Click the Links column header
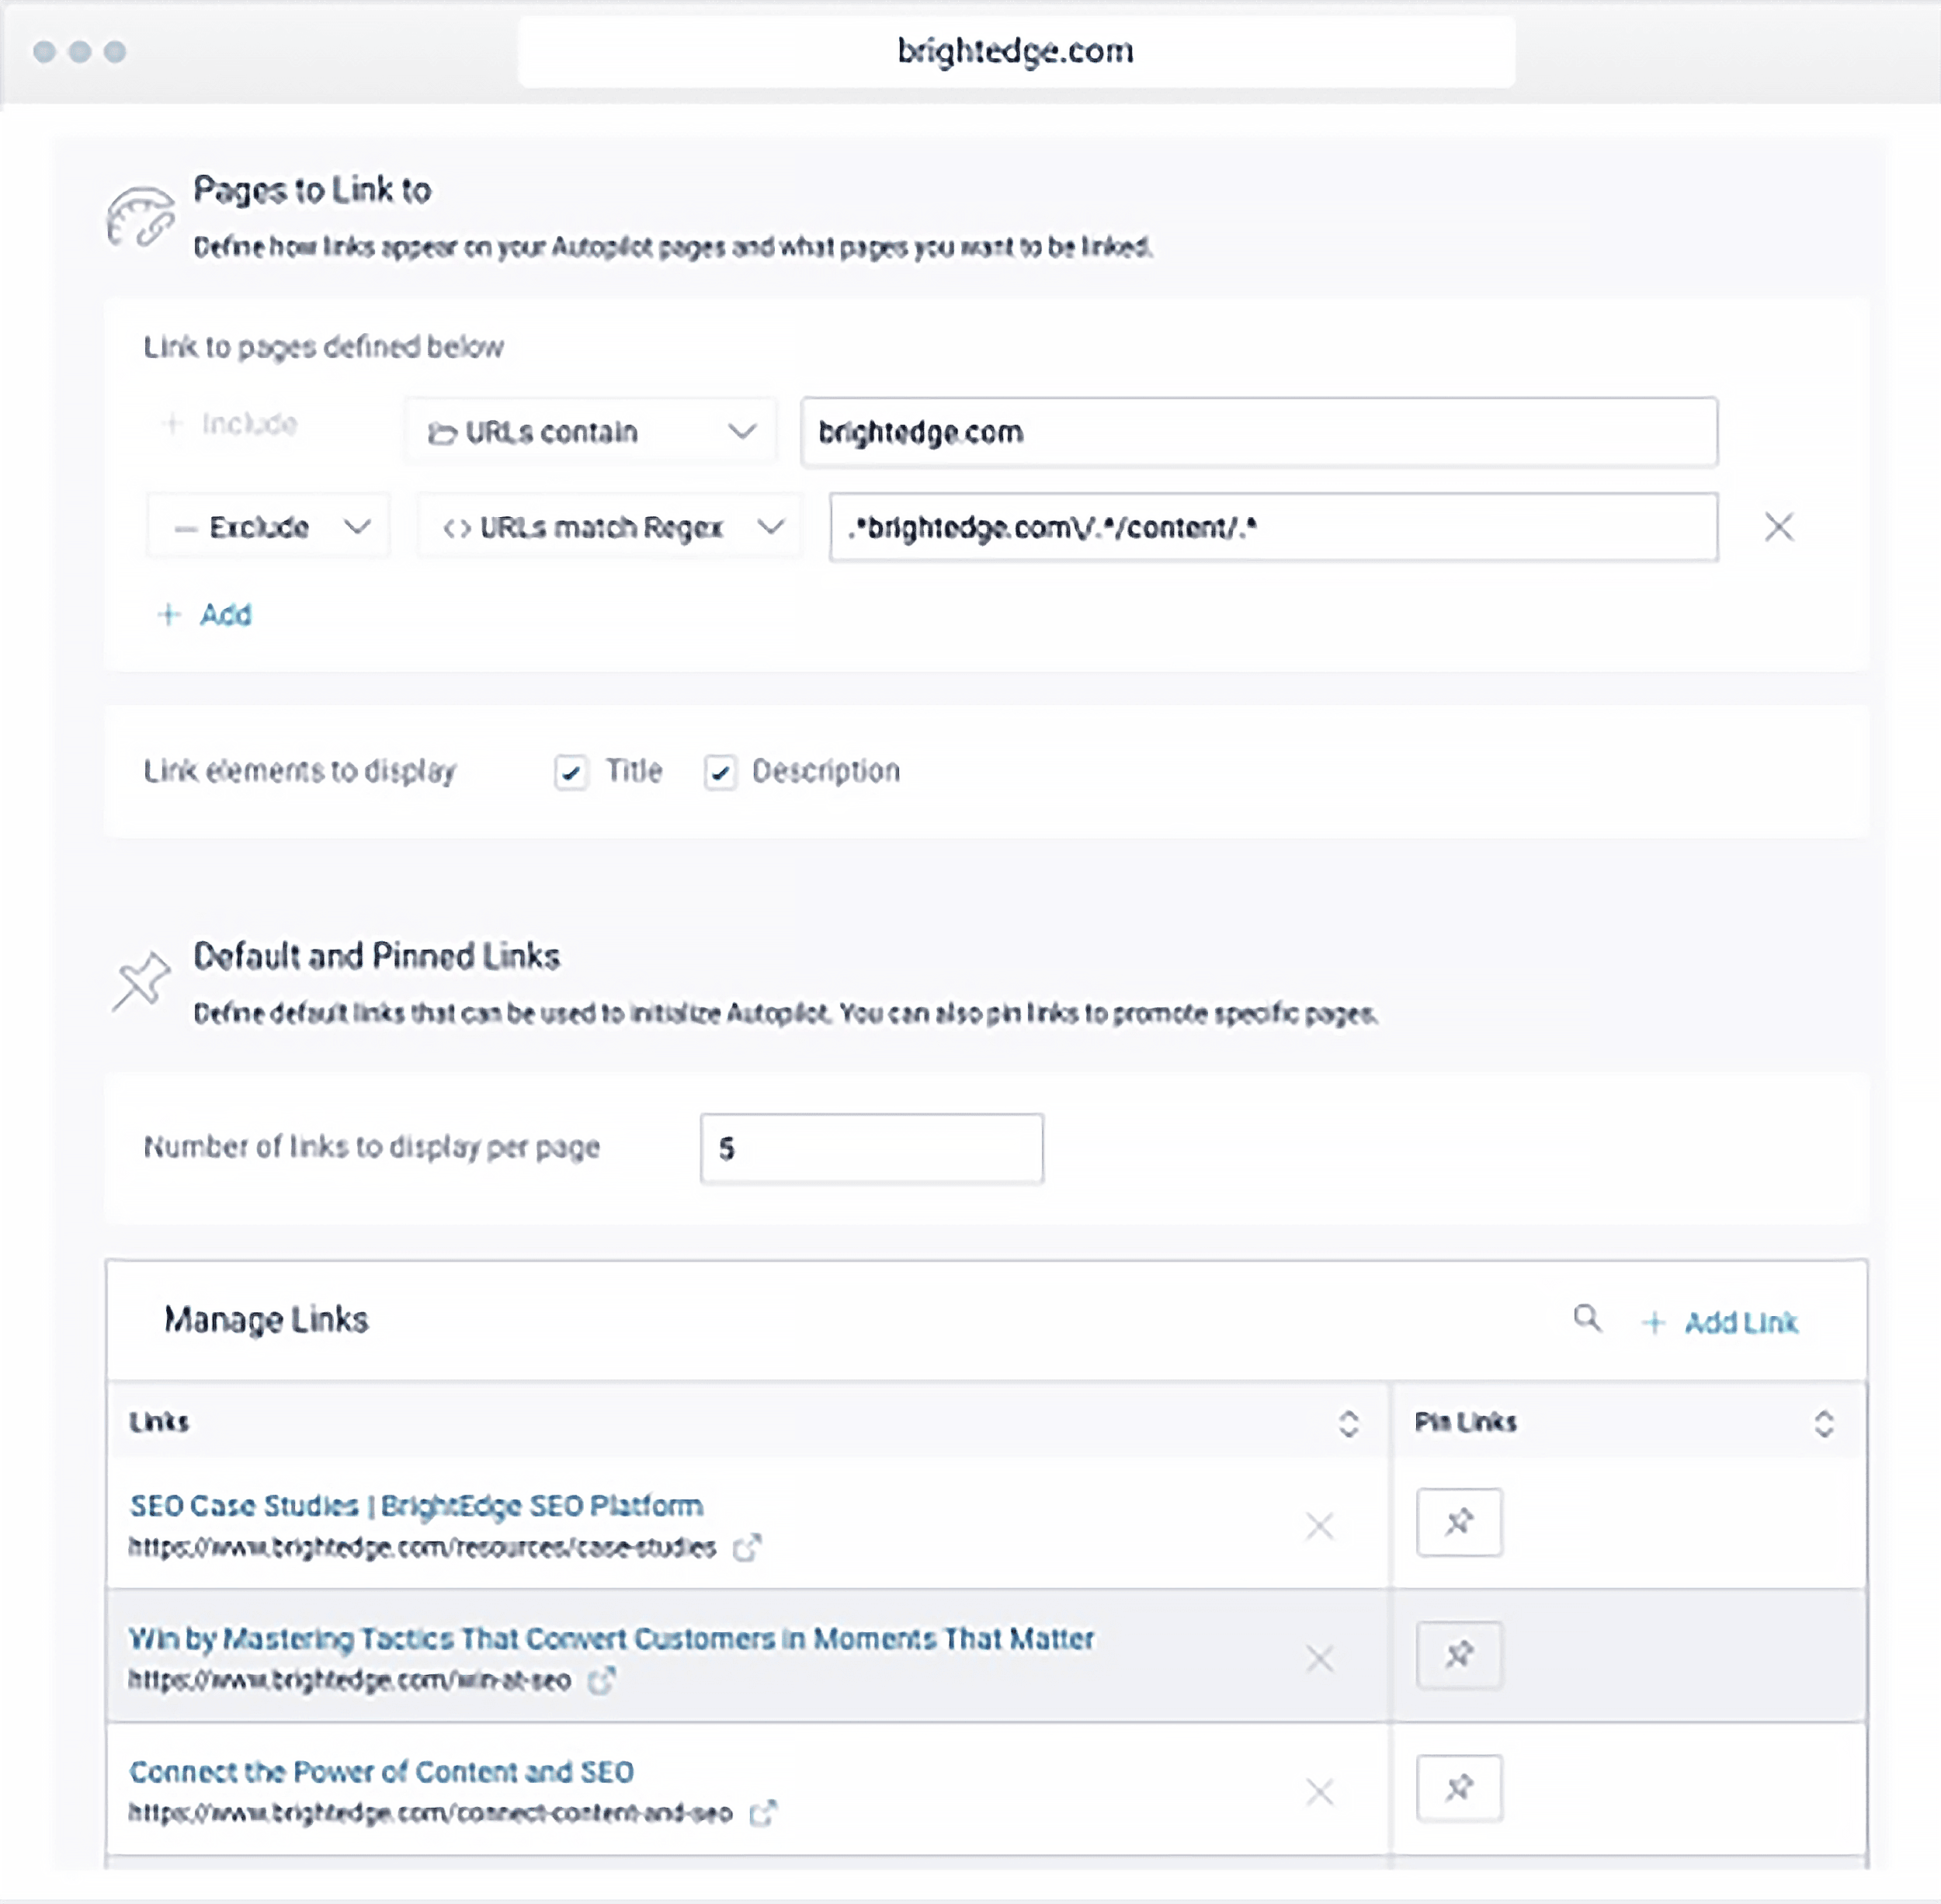 tap(159, 1422)
